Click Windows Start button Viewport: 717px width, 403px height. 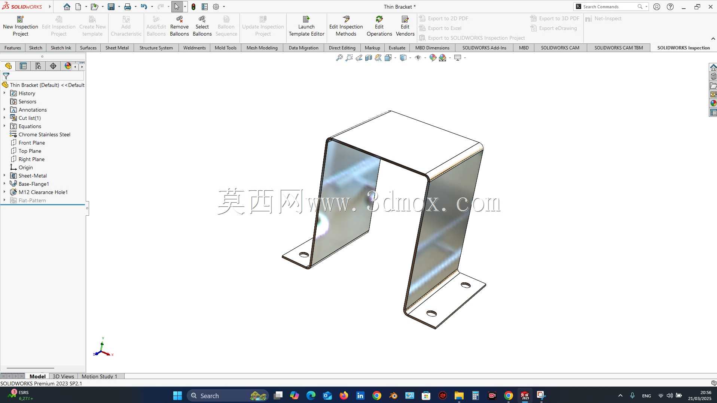pos(177,396)
